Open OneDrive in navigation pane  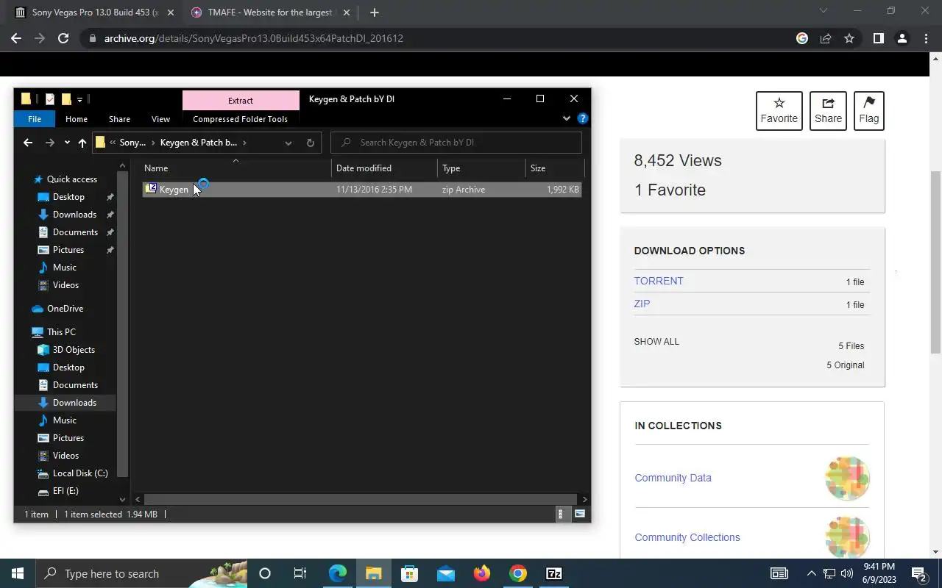pos(65,309)
